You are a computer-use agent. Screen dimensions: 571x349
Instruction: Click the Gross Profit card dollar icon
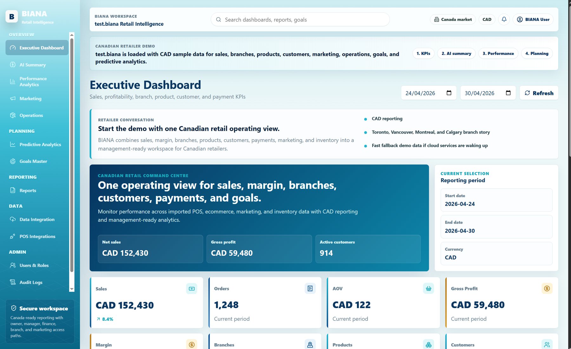547,288
